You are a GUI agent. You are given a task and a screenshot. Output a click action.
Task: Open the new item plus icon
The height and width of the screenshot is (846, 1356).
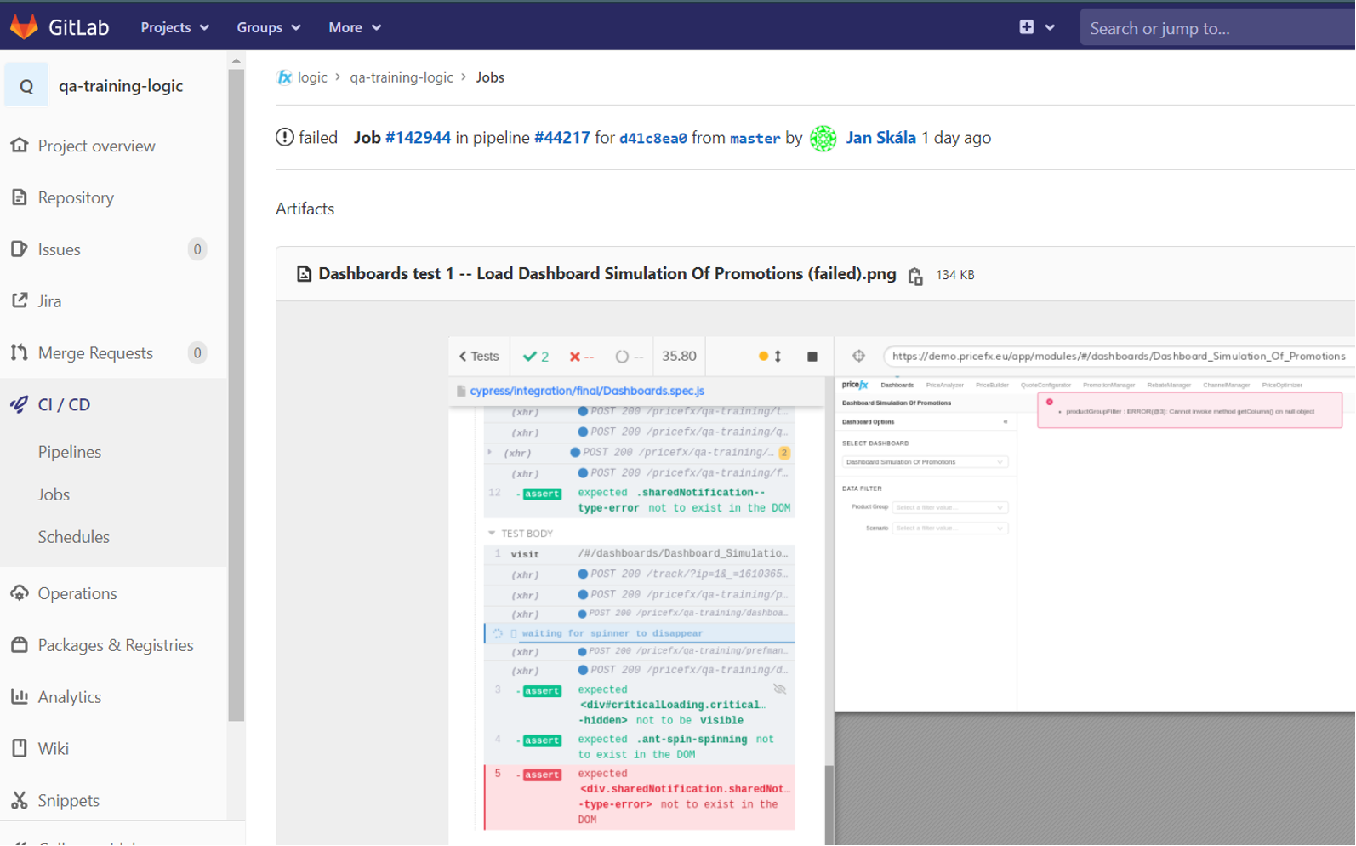[x=1027, y=27]
